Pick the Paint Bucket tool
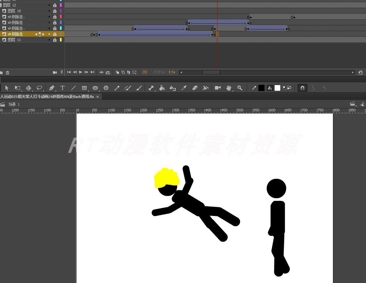366x283 pixels. (162, 88)
